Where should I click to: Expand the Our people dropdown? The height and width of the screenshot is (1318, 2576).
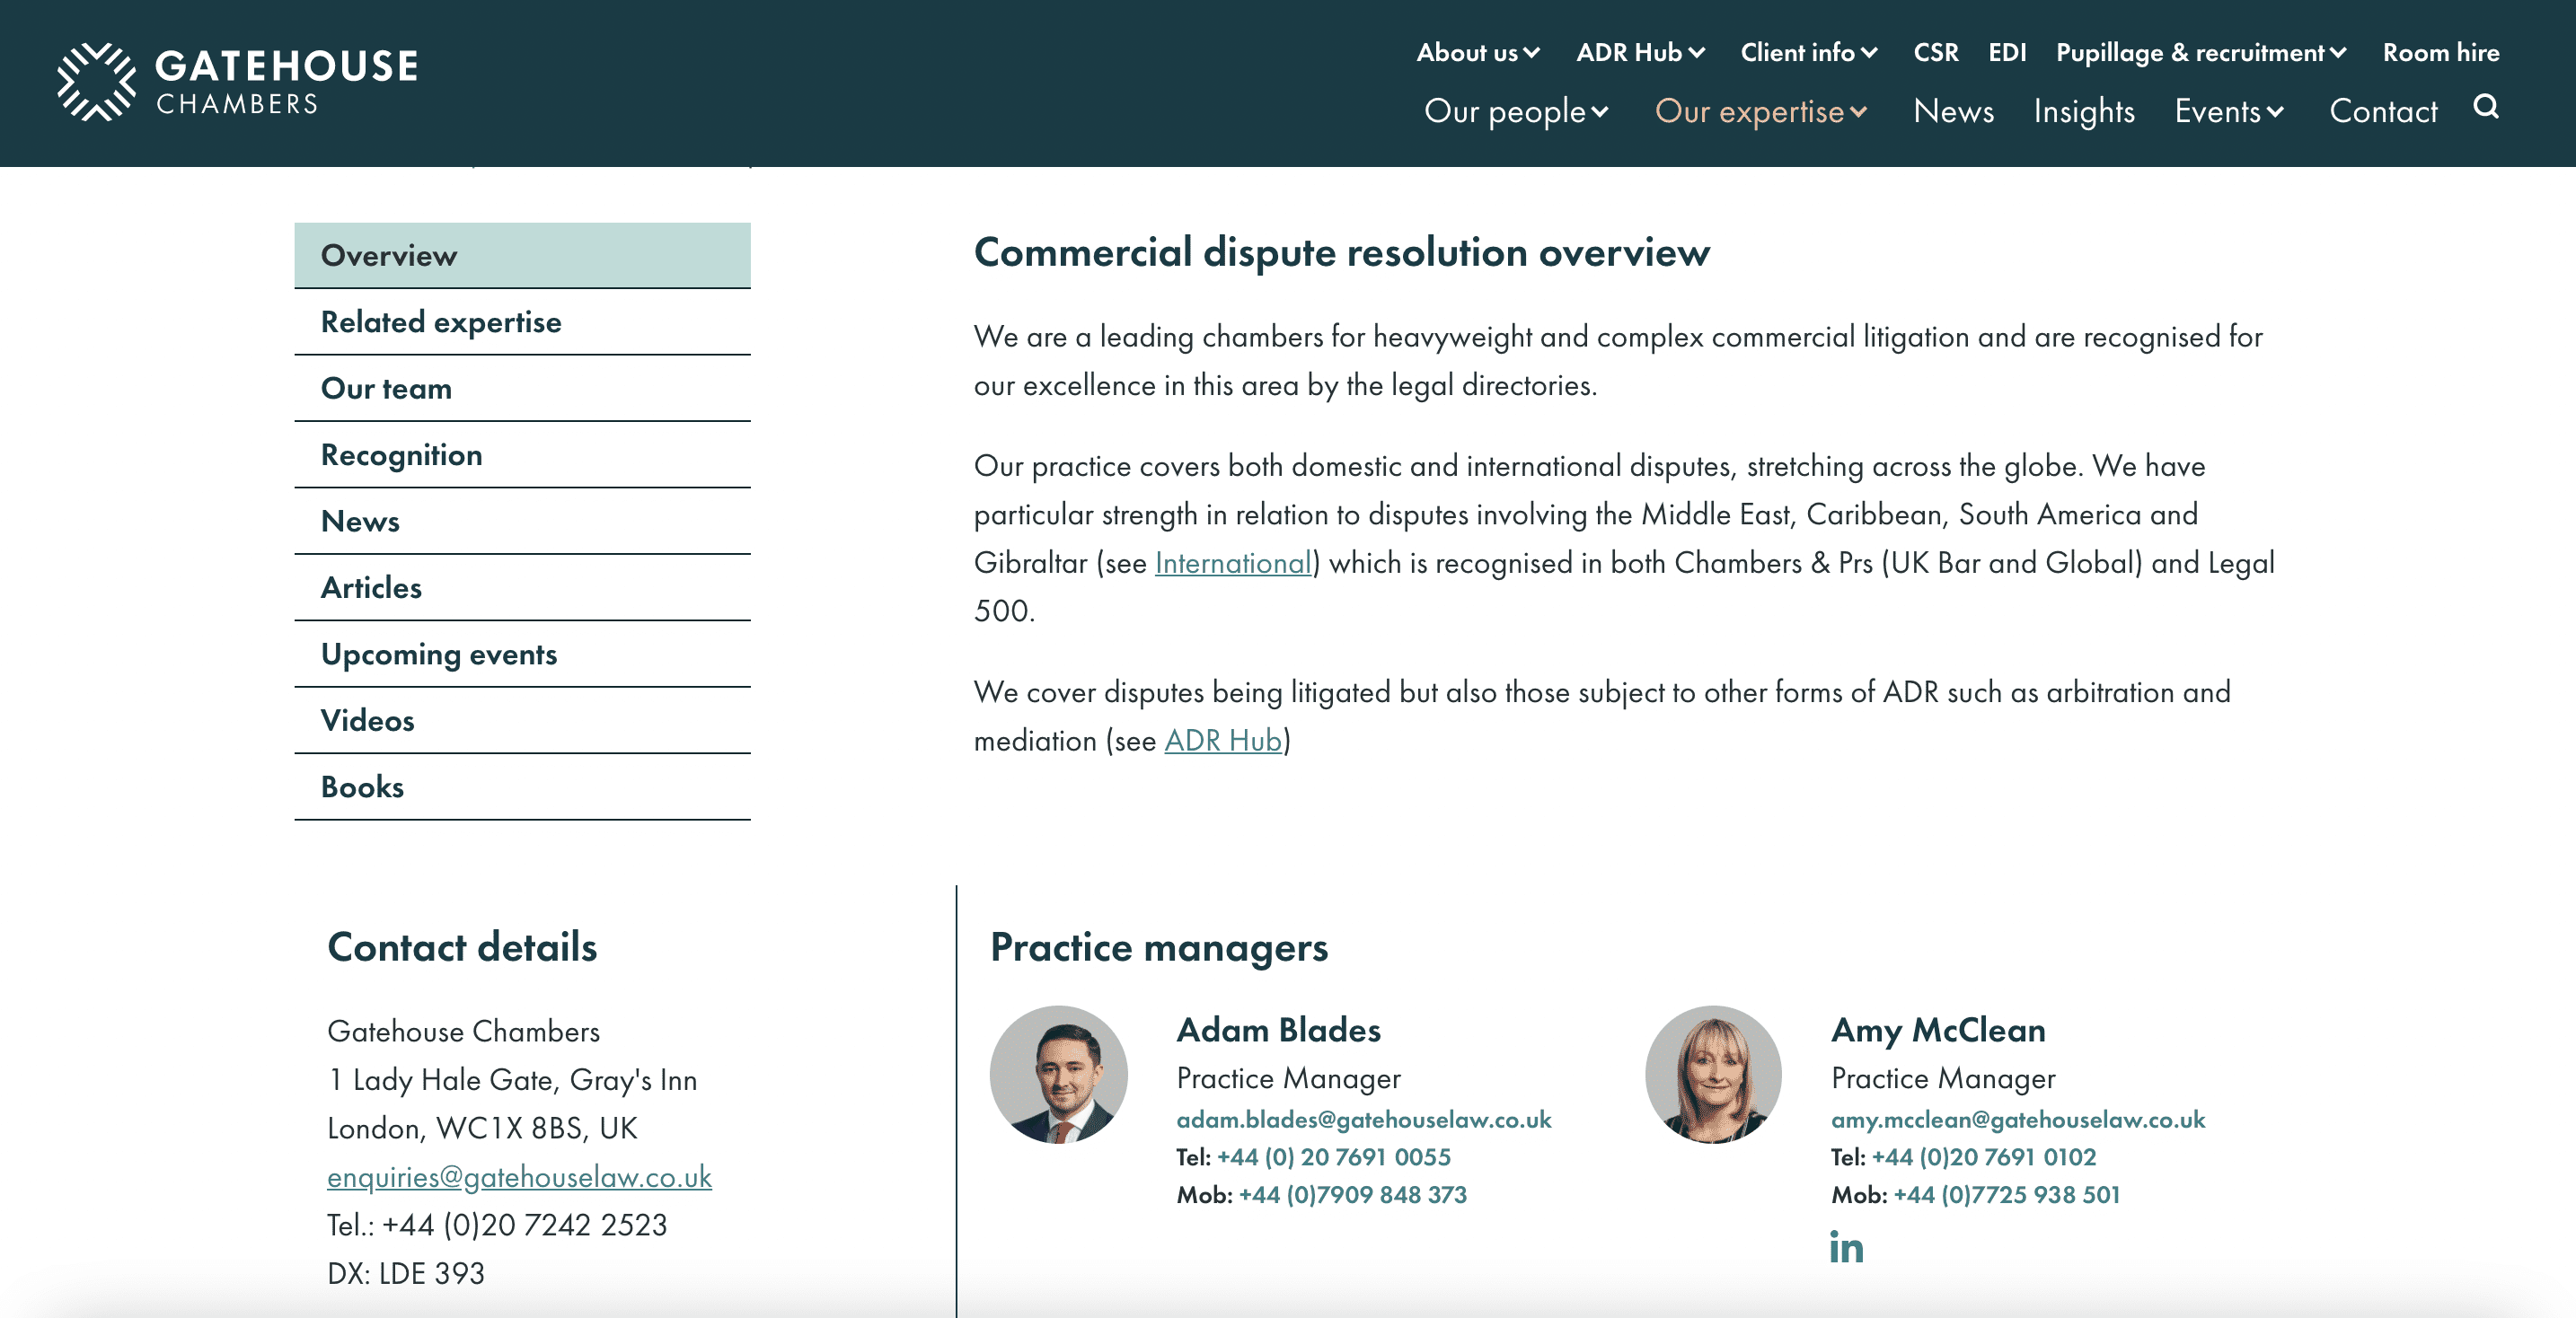click(1516, 111)
